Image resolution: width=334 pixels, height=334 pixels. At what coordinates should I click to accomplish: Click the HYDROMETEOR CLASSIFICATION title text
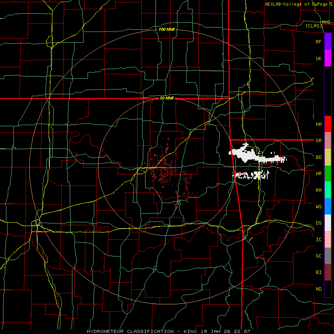coord(130,331)
